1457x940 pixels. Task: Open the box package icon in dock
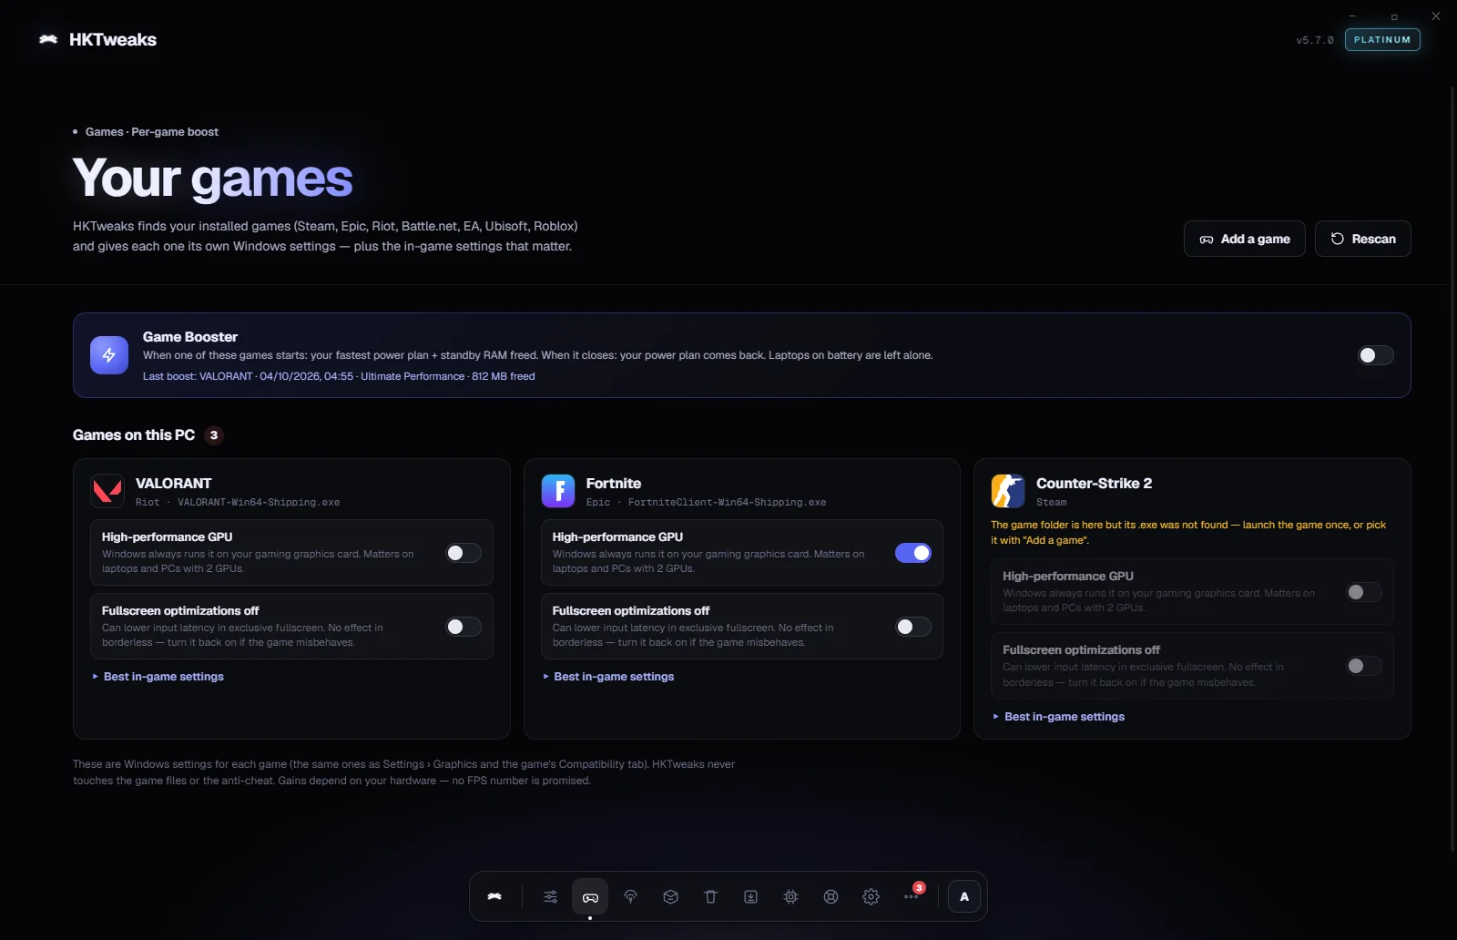coord(670,896)
